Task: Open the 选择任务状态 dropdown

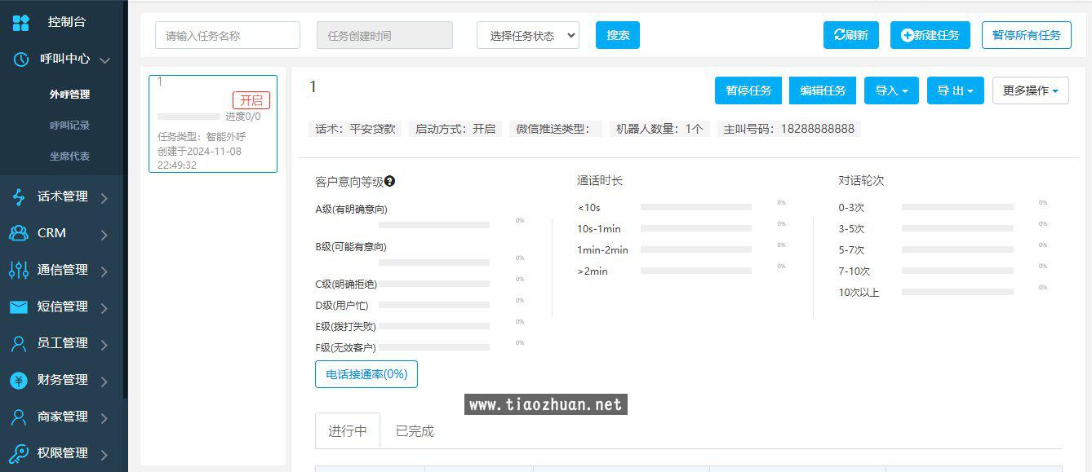Action: click(527, 36)
